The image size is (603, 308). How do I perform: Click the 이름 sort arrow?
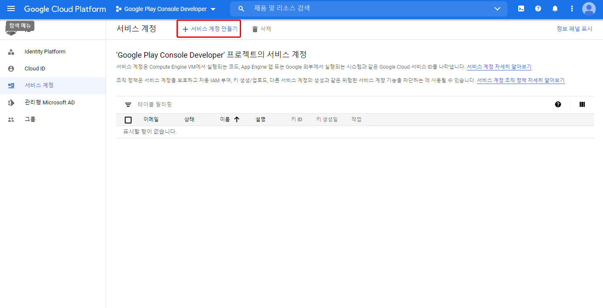(237, 120)
